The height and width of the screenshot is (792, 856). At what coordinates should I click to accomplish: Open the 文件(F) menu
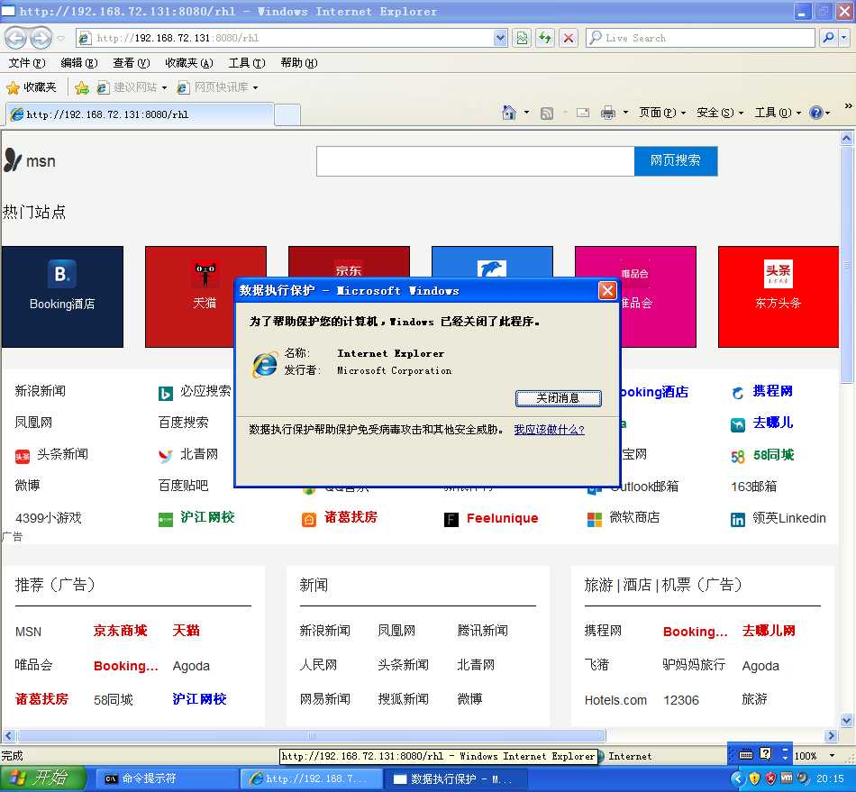[x=27, y=63]
